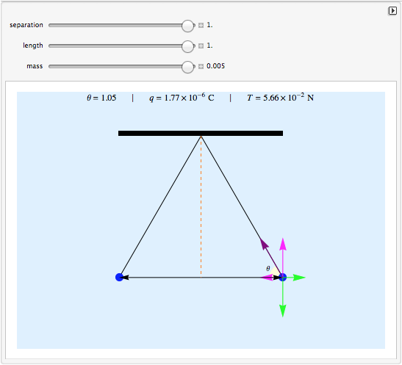Expand the length slider controls plus icon
This screenshot has height=365, width=402.
201,46
